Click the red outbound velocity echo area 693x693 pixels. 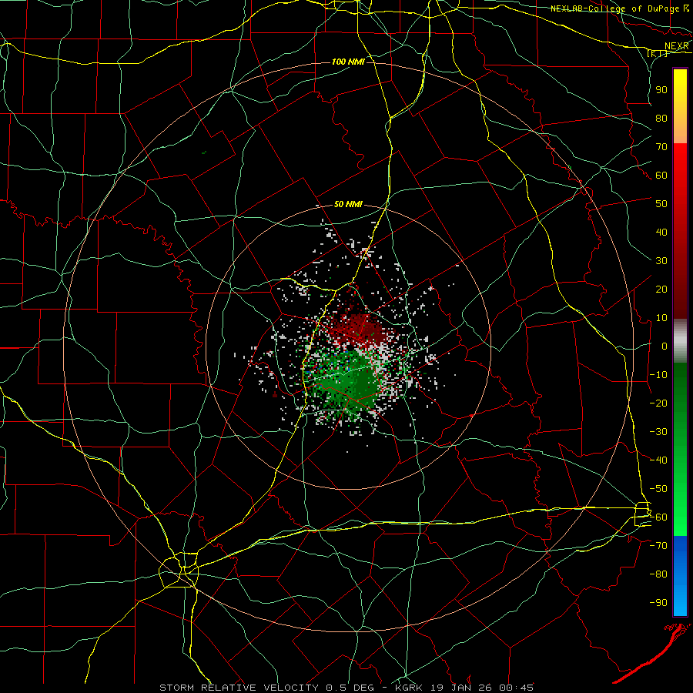(356, 328)
